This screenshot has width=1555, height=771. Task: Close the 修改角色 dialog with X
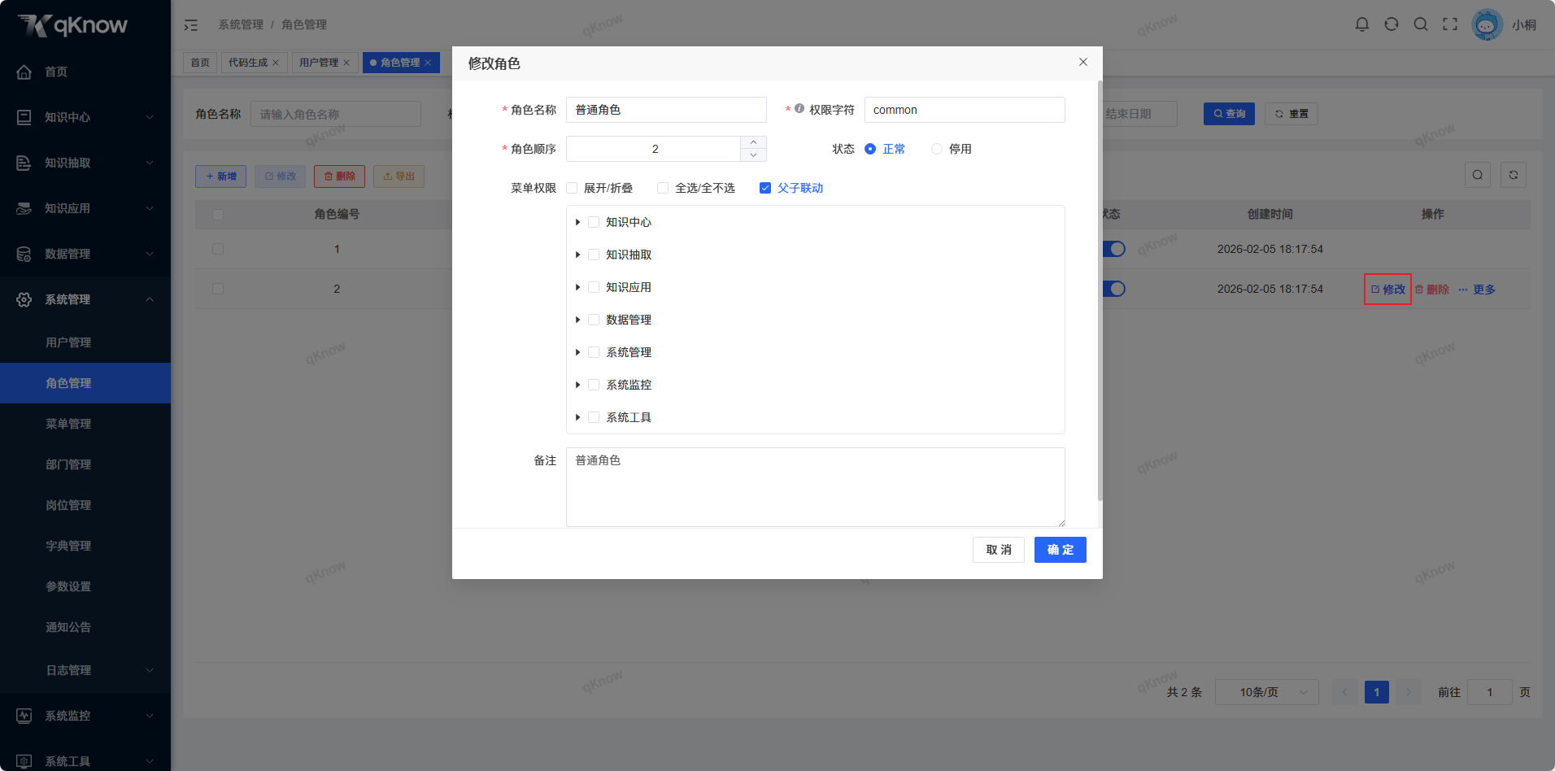(x=1083, y=62)
